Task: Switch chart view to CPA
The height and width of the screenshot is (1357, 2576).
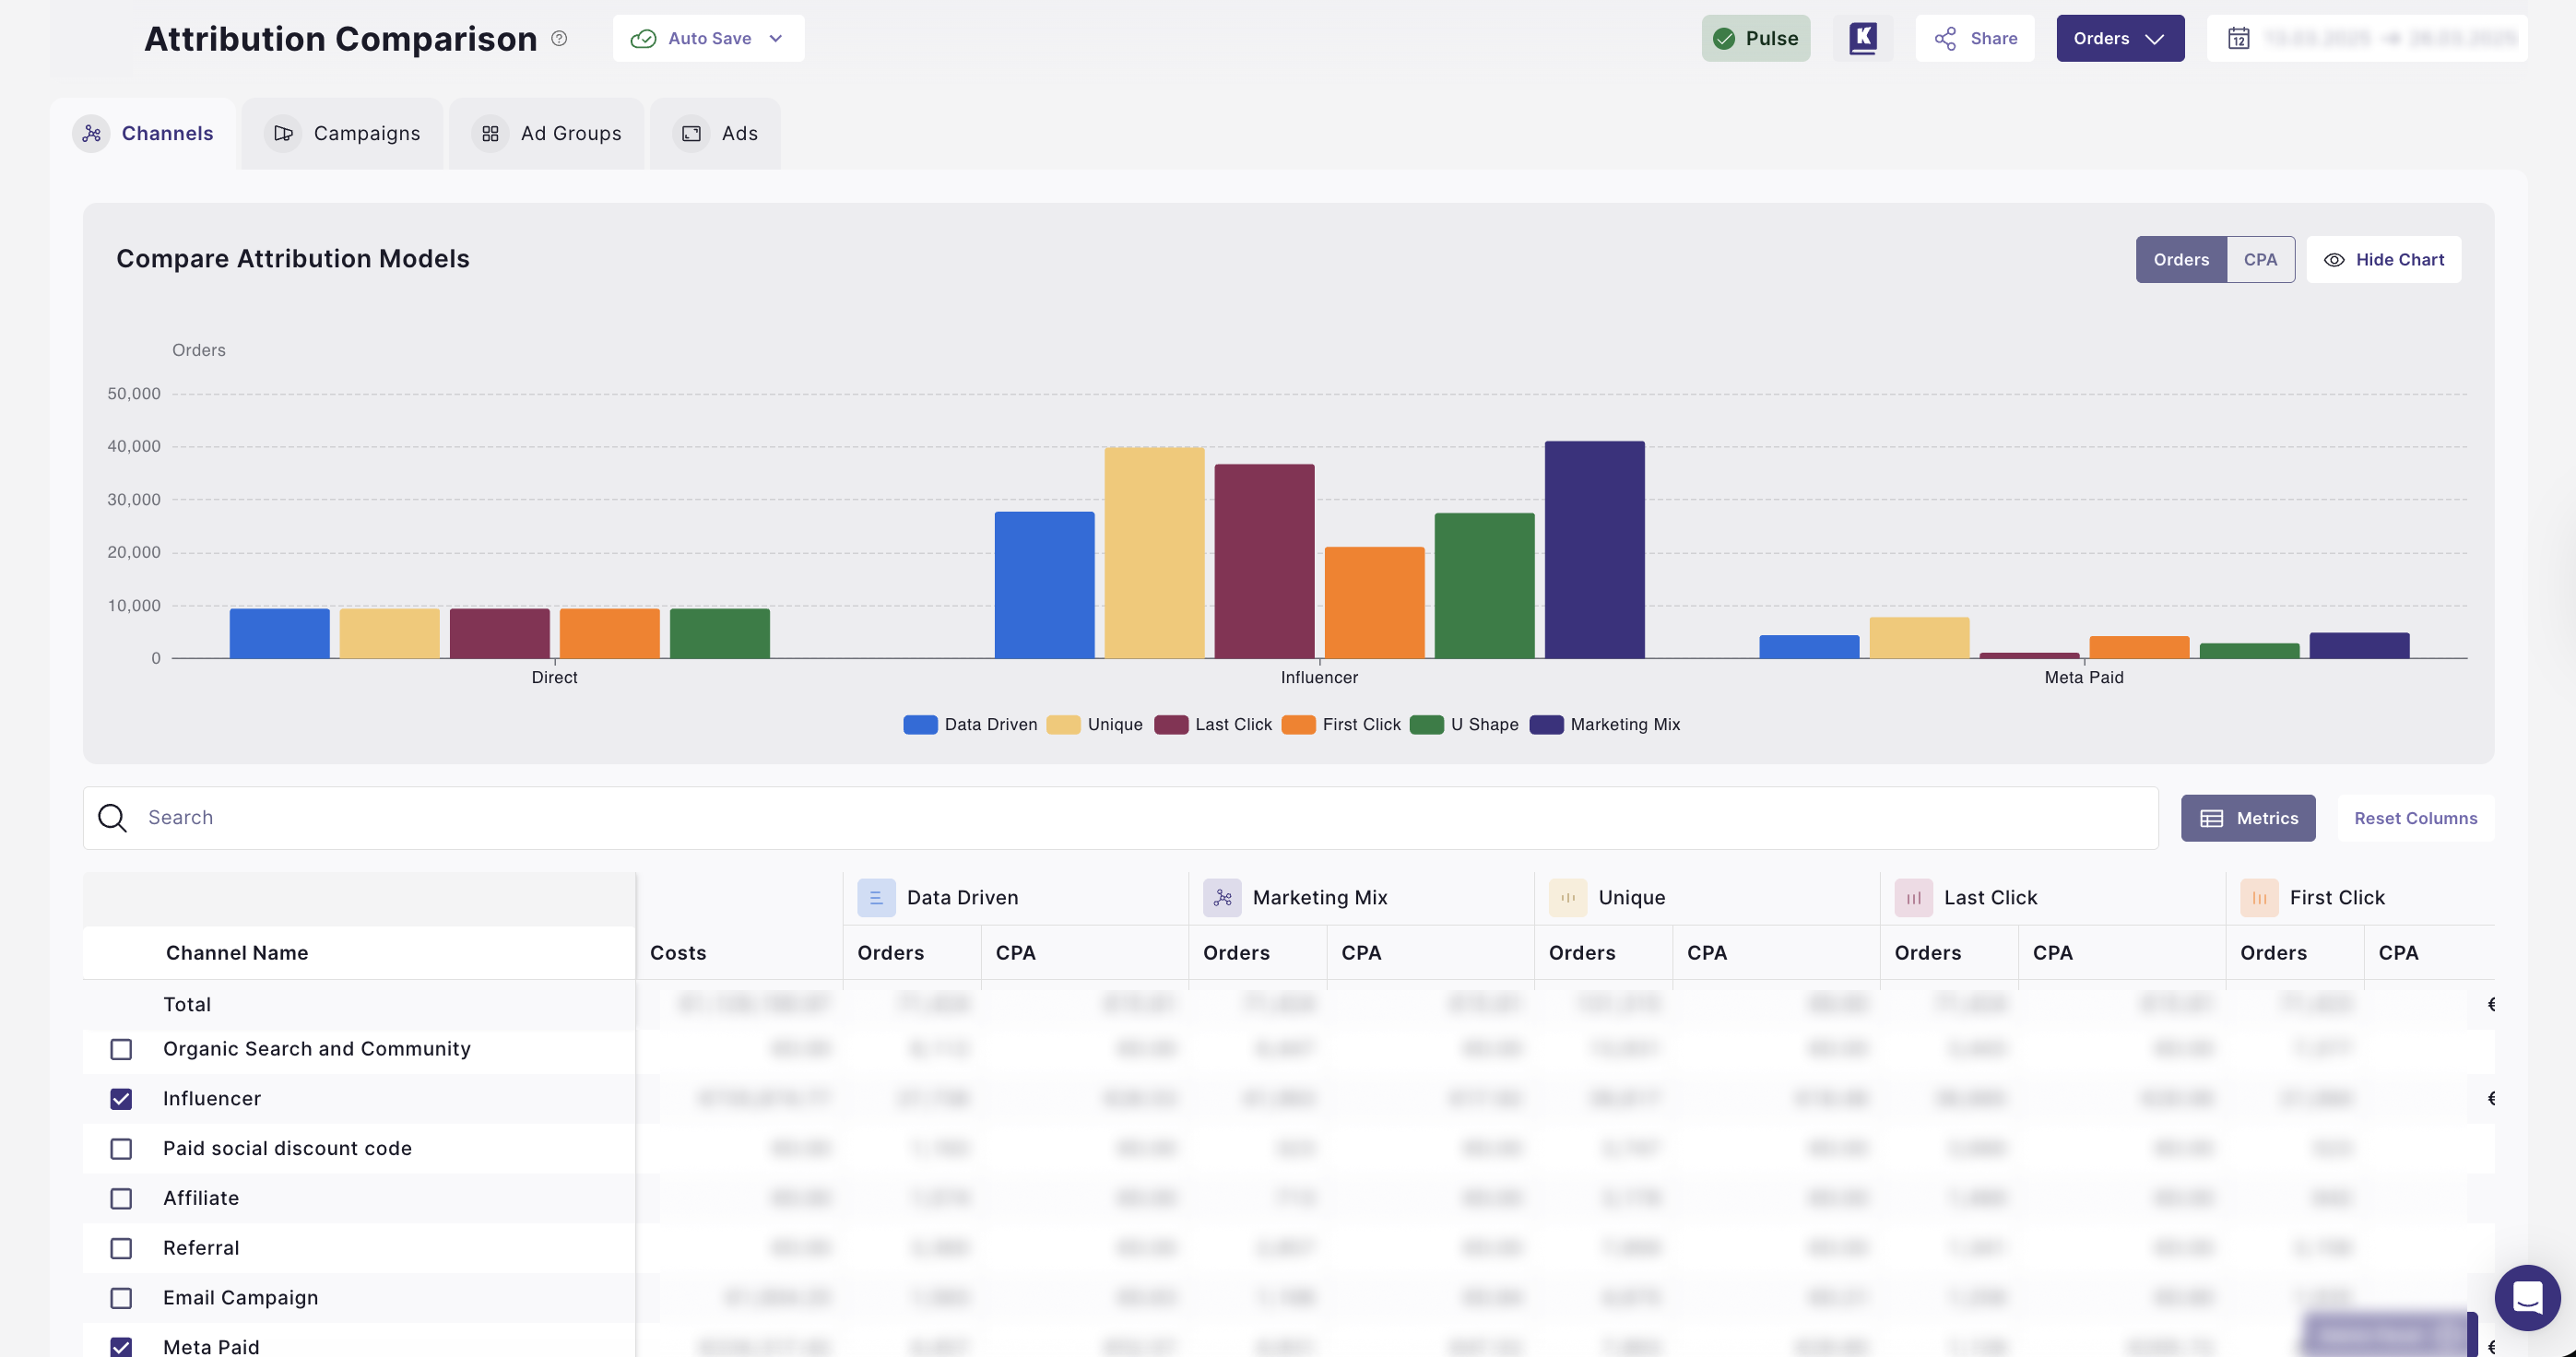Action: (2260, 260)
